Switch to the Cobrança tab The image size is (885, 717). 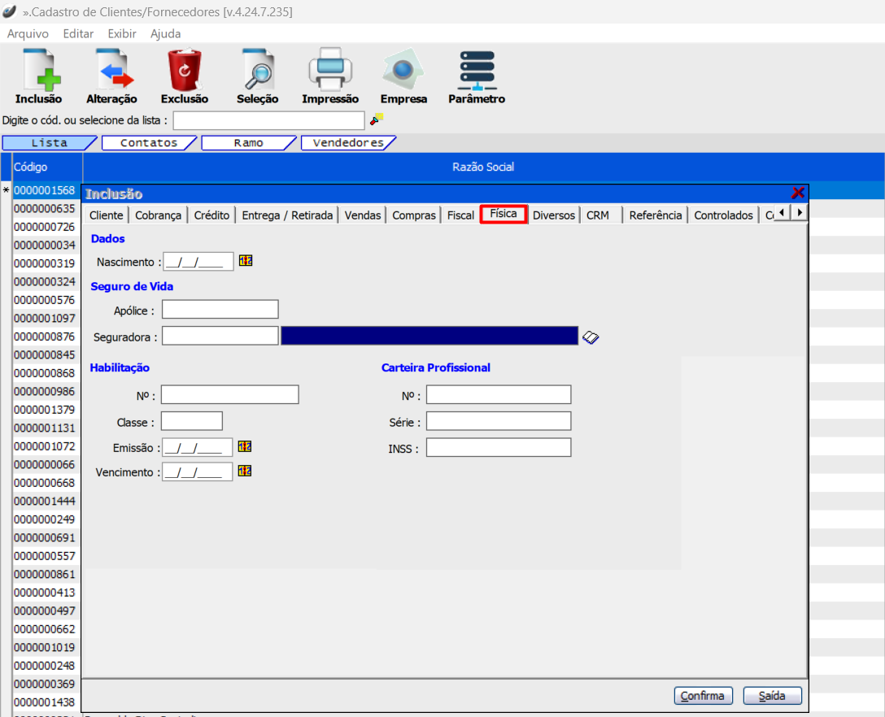pyautogui.click(x=159, y=215)
